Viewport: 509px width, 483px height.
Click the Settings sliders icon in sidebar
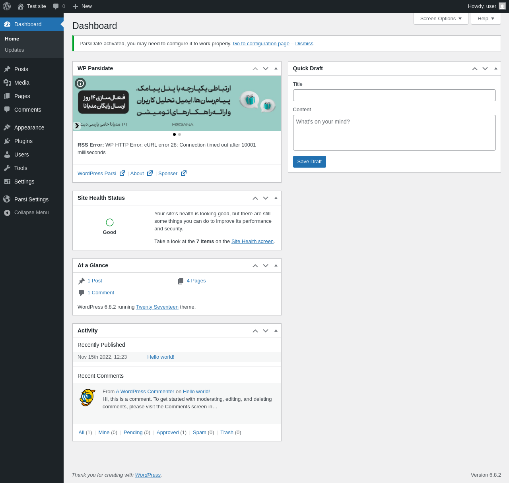pos(7,182)
